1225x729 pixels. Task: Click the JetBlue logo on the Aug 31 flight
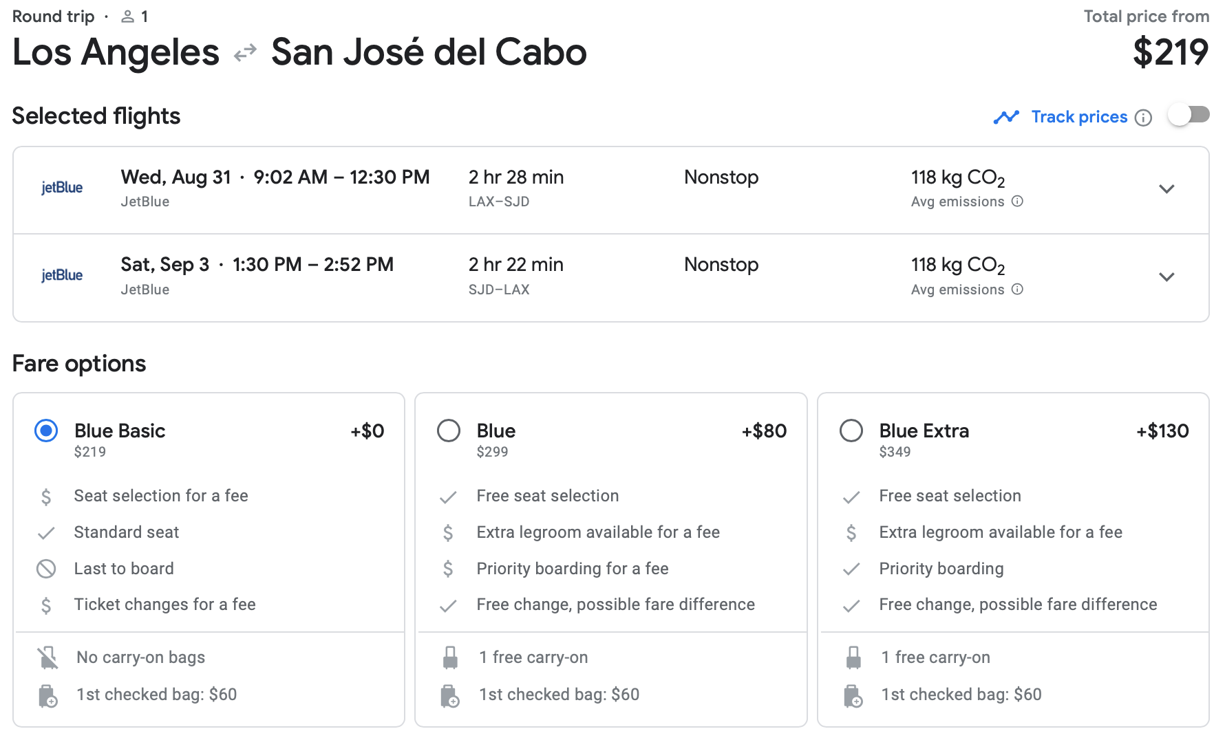point(62,188)
